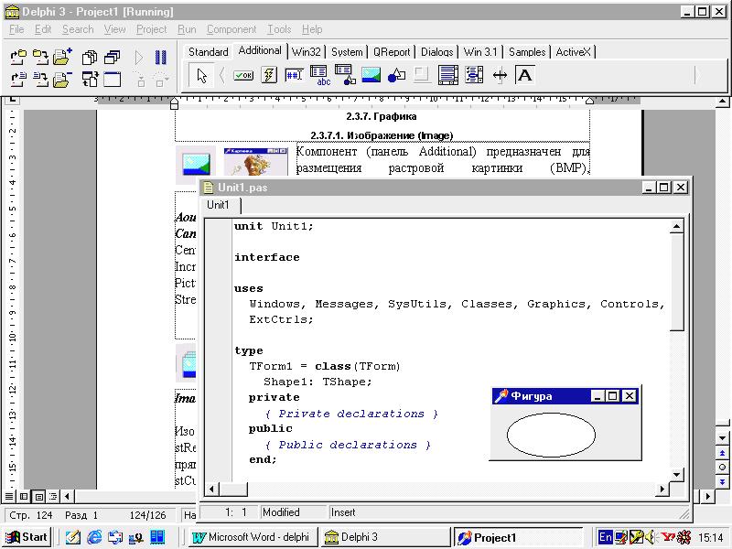Switch to the QReport palette tab
The width and height of the screenshot is (732, 549).
[x=392, y=52]
